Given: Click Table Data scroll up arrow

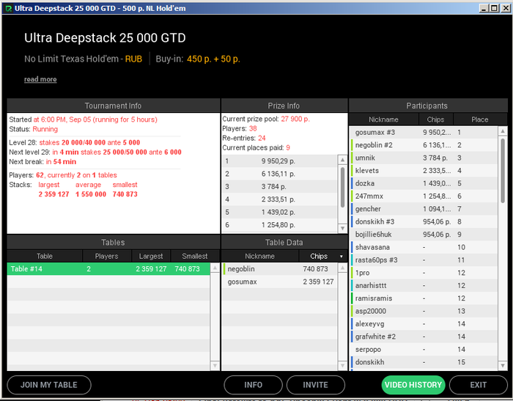Looking at the screenshot, I should click(x=342, y=268).
